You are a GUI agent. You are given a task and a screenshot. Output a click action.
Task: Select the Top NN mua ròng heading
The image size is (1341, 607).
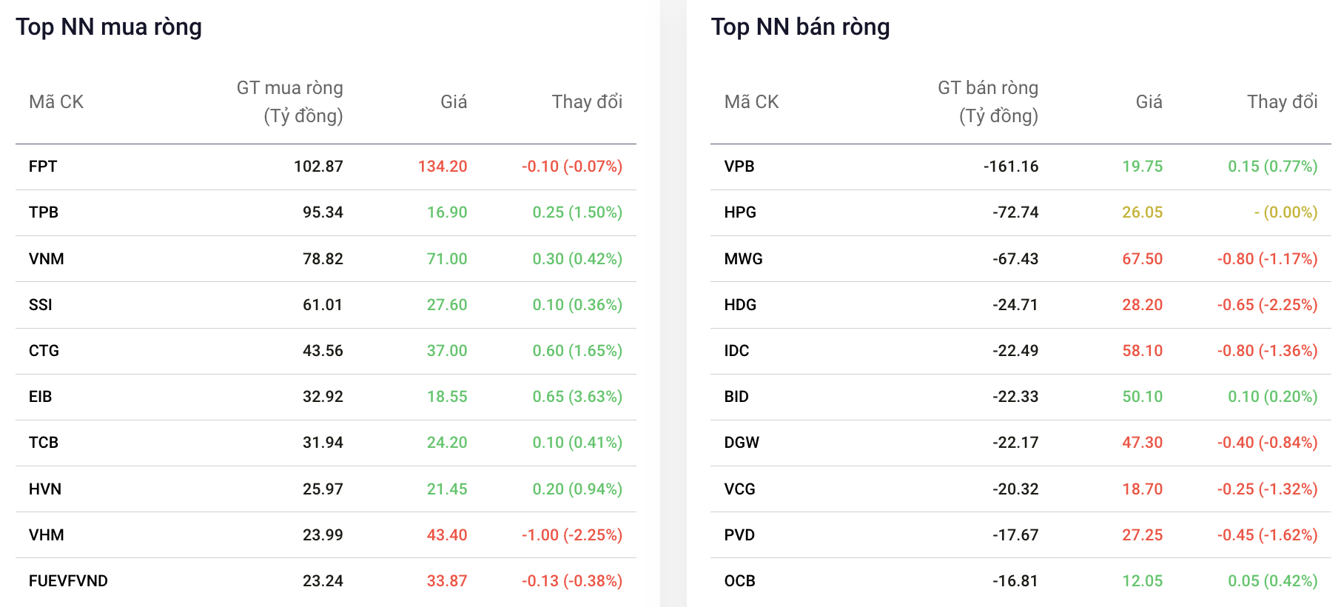click(109, 27)
